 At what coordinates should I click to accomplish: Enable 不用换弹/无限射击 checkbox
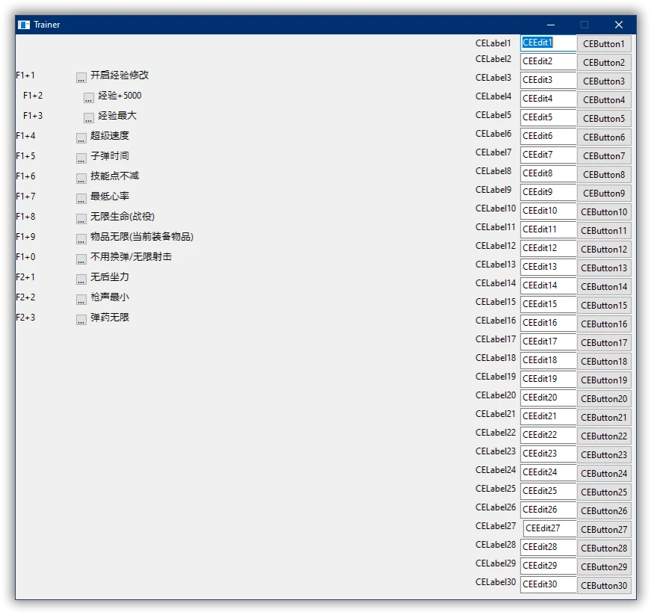tap(81, 259)
